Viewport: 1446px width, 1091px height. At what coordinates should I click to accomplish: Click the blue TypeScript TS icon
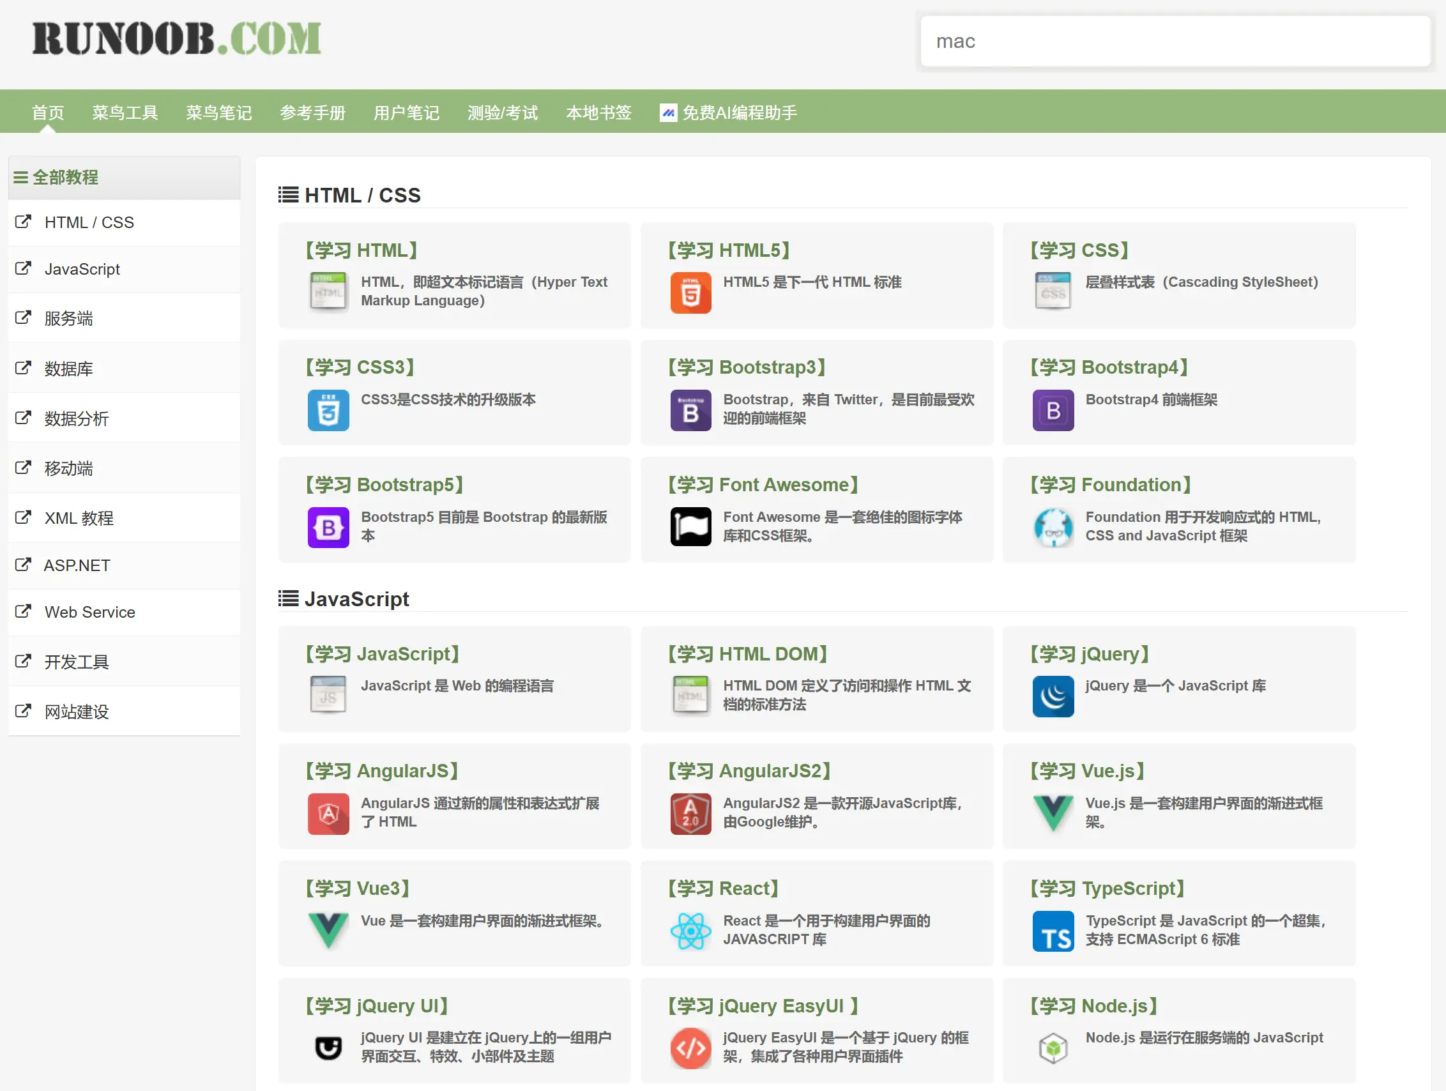(x=1053, y=931)
